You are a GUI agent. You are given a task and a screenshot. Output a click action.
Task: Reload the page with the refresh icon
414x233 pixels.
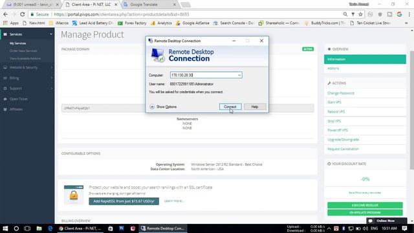[x=23, y=14]
